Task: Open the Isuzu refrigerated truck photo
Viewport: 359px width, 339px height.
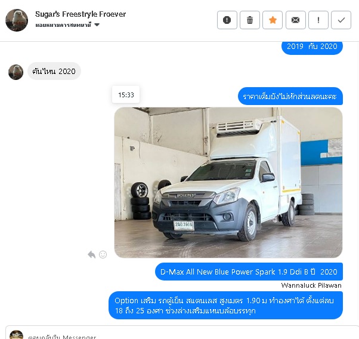Action: (x=228, y=183)
